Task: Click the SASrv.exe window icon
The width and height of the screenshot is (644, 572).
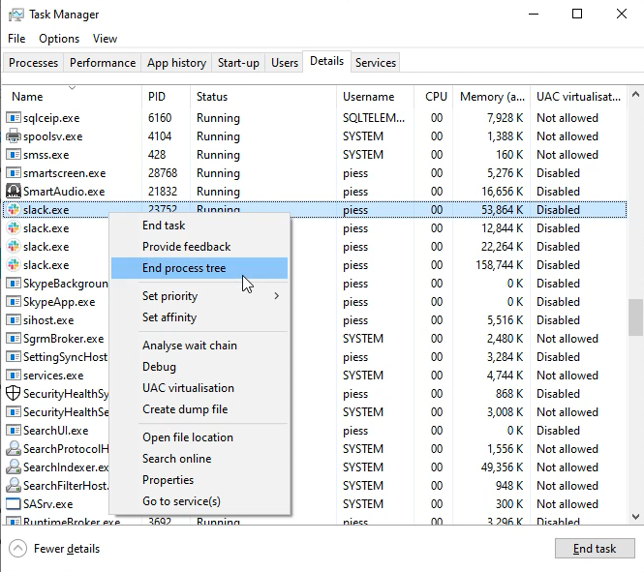Action: click(x=14, y=504)
